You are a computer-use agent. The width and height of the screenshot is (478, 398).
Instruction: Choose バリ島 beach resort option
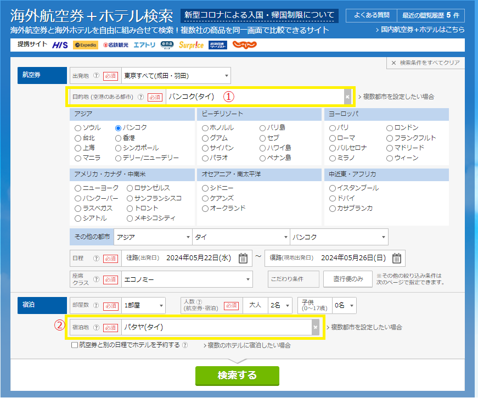click(262, 128)
